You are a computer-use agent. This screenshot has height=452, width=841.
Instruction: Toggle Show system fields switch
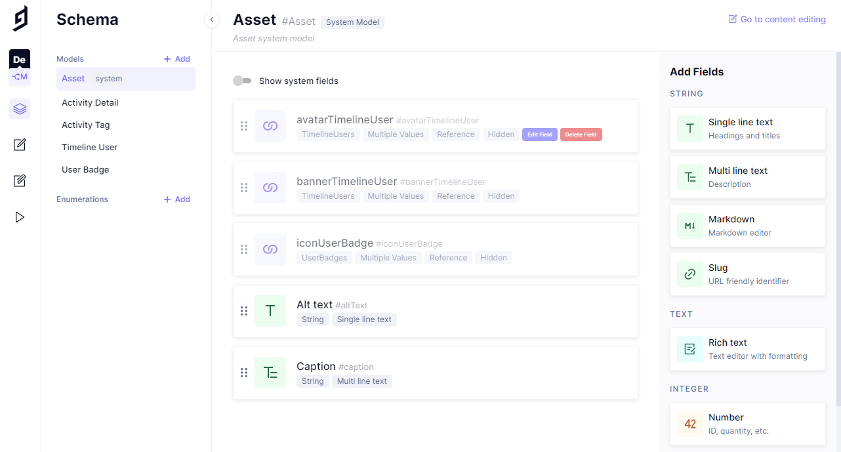pos(242,81)
